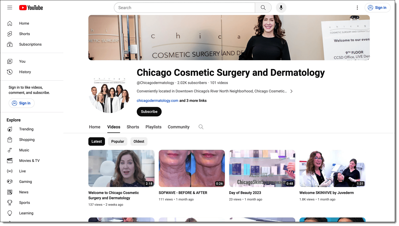Open the Community tab
Viewport: 399px width, 226px height.
point(179,127)
